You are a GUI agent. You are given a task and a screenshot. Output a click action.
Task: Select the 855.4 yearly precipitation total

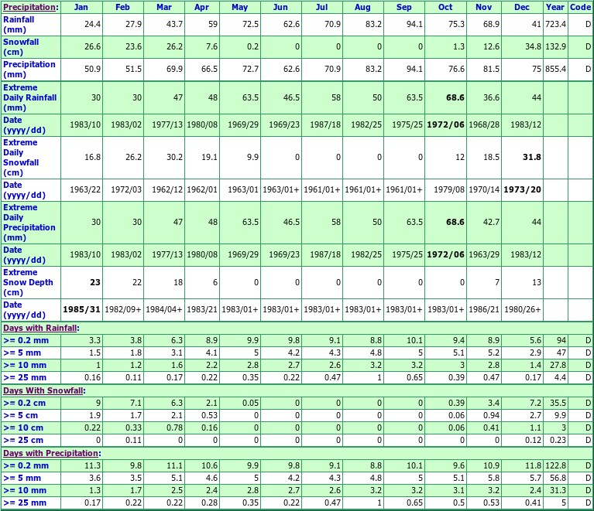tap(555, 69)
